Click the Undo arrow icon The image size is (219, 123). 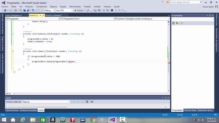[33, 11]
